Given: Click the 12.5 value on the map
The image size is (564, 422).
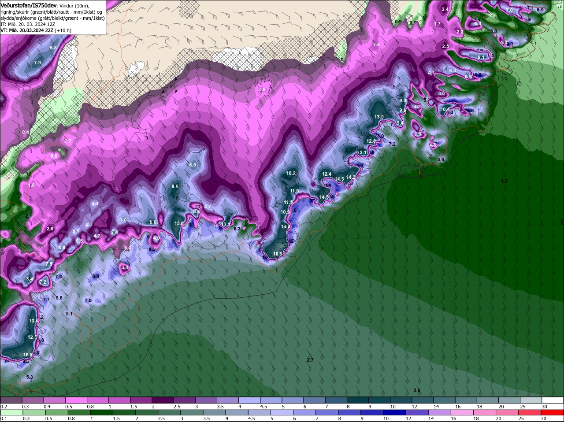Looking at the screenshot, I should coord(32,337).
